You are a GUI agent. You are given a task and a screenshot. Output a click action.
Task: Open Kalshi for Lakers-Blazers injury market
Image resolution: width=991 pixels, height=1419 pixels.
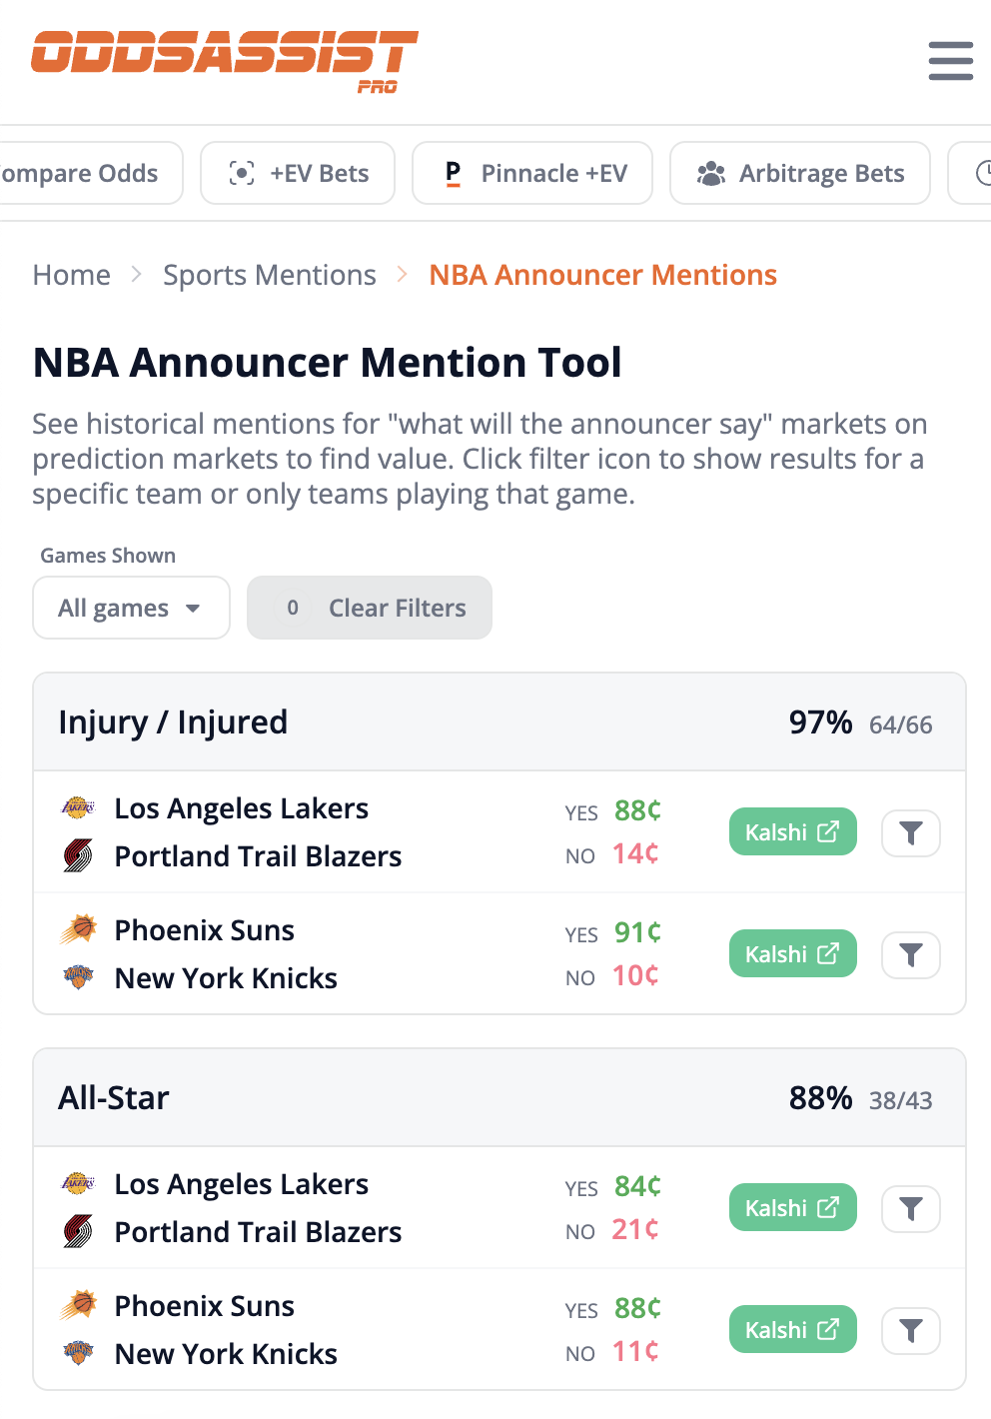792,831
